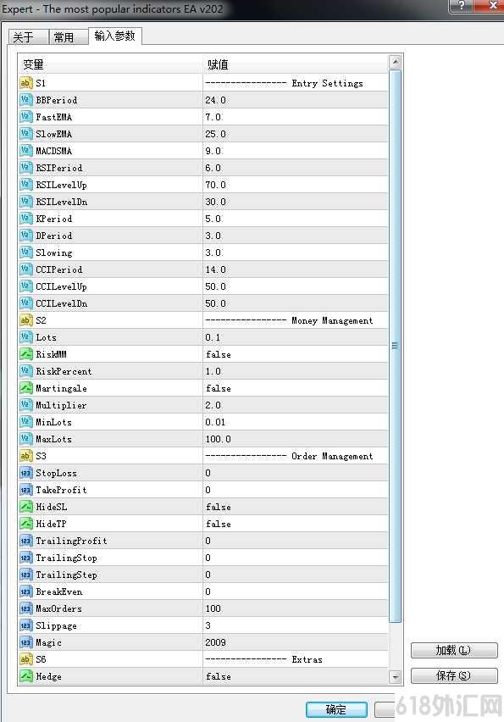
Task: Click the string icon beside S3
Action: 25,456
